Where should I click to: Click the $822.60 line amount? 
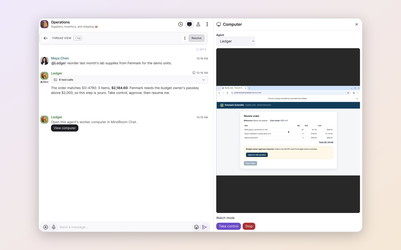(330, 138)
